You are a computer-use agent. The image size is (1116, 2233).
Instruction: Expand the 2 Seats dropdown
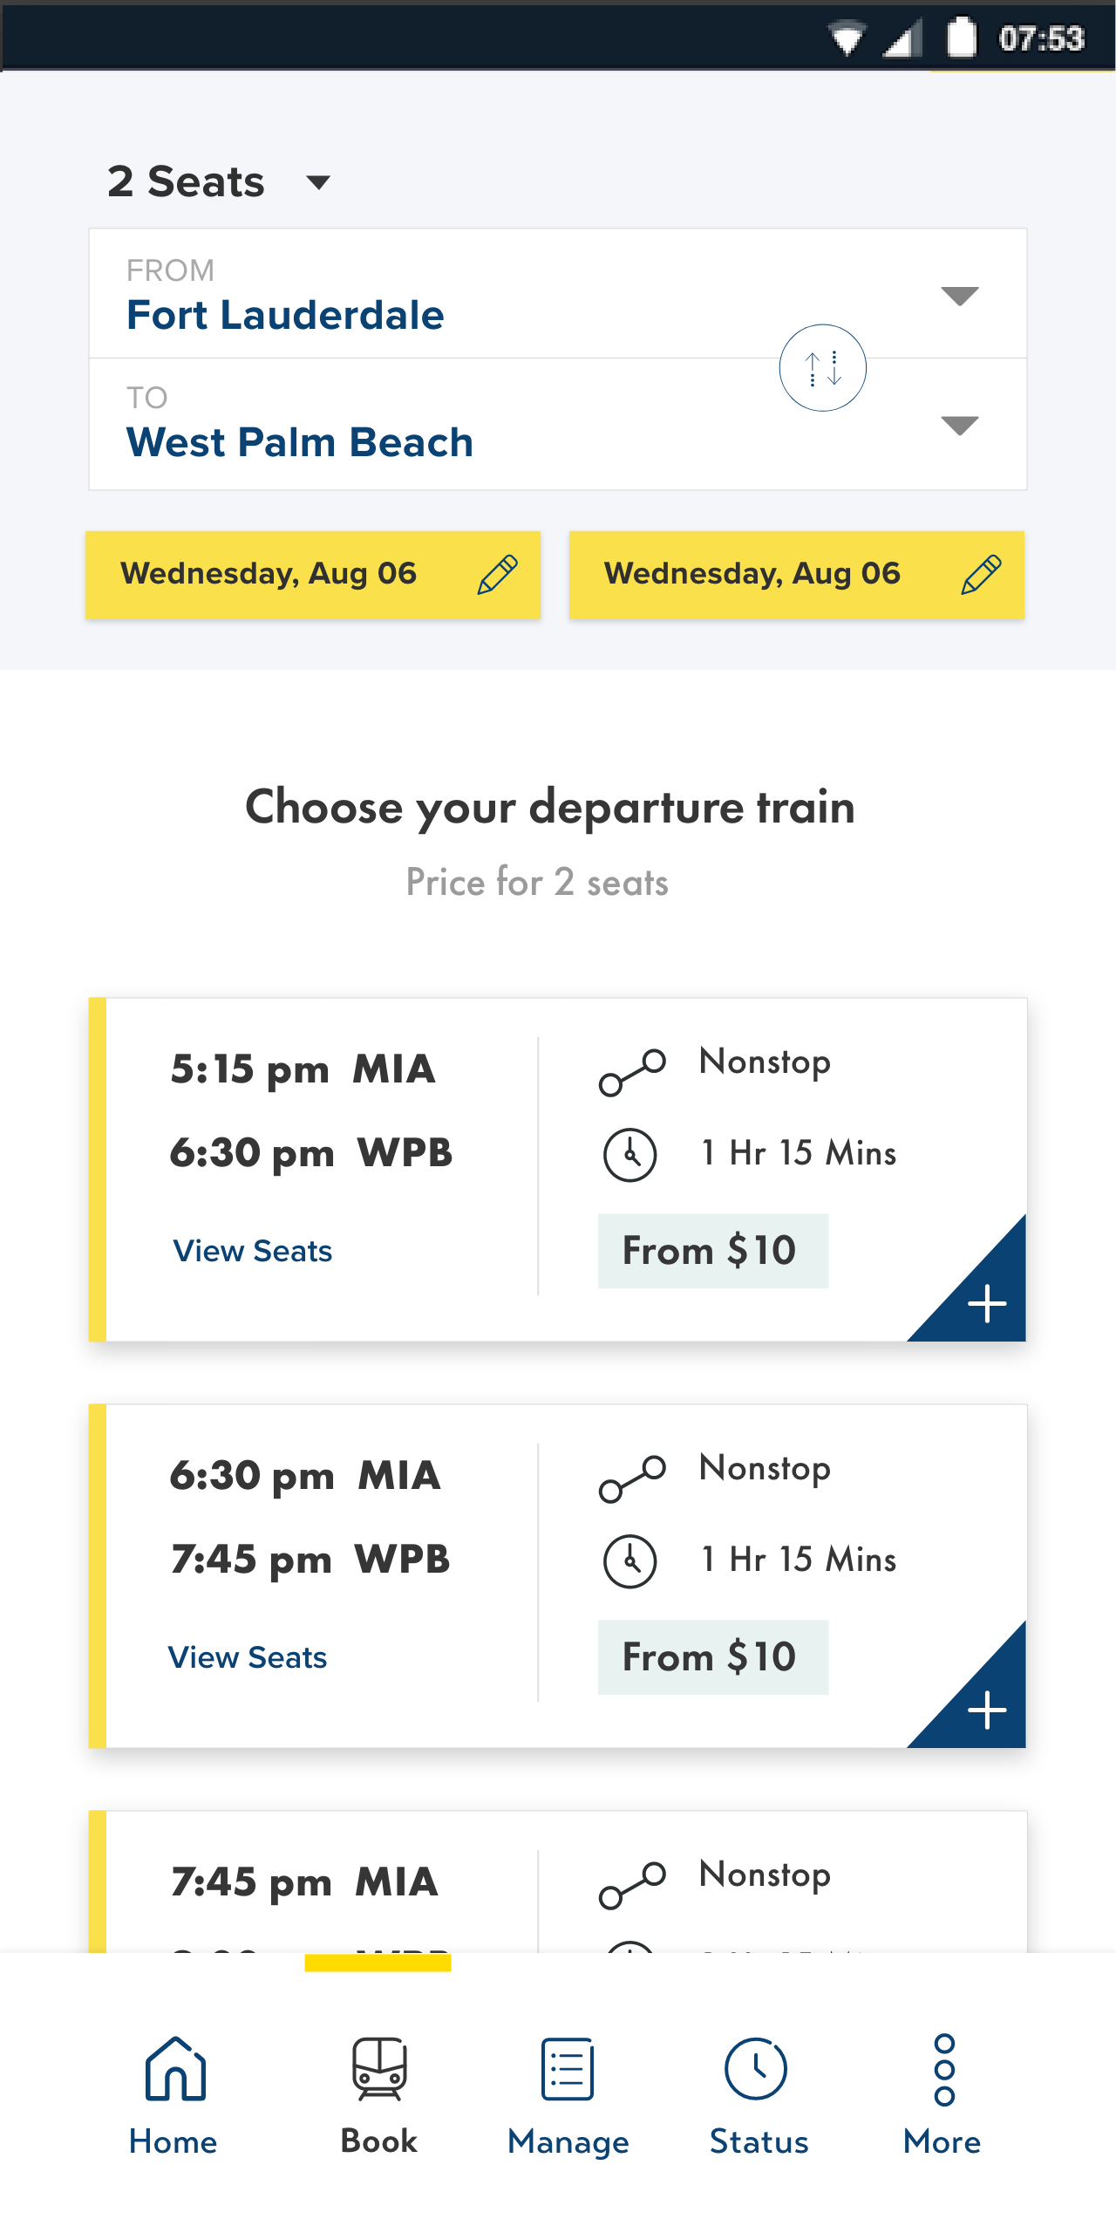coord(318,182)
